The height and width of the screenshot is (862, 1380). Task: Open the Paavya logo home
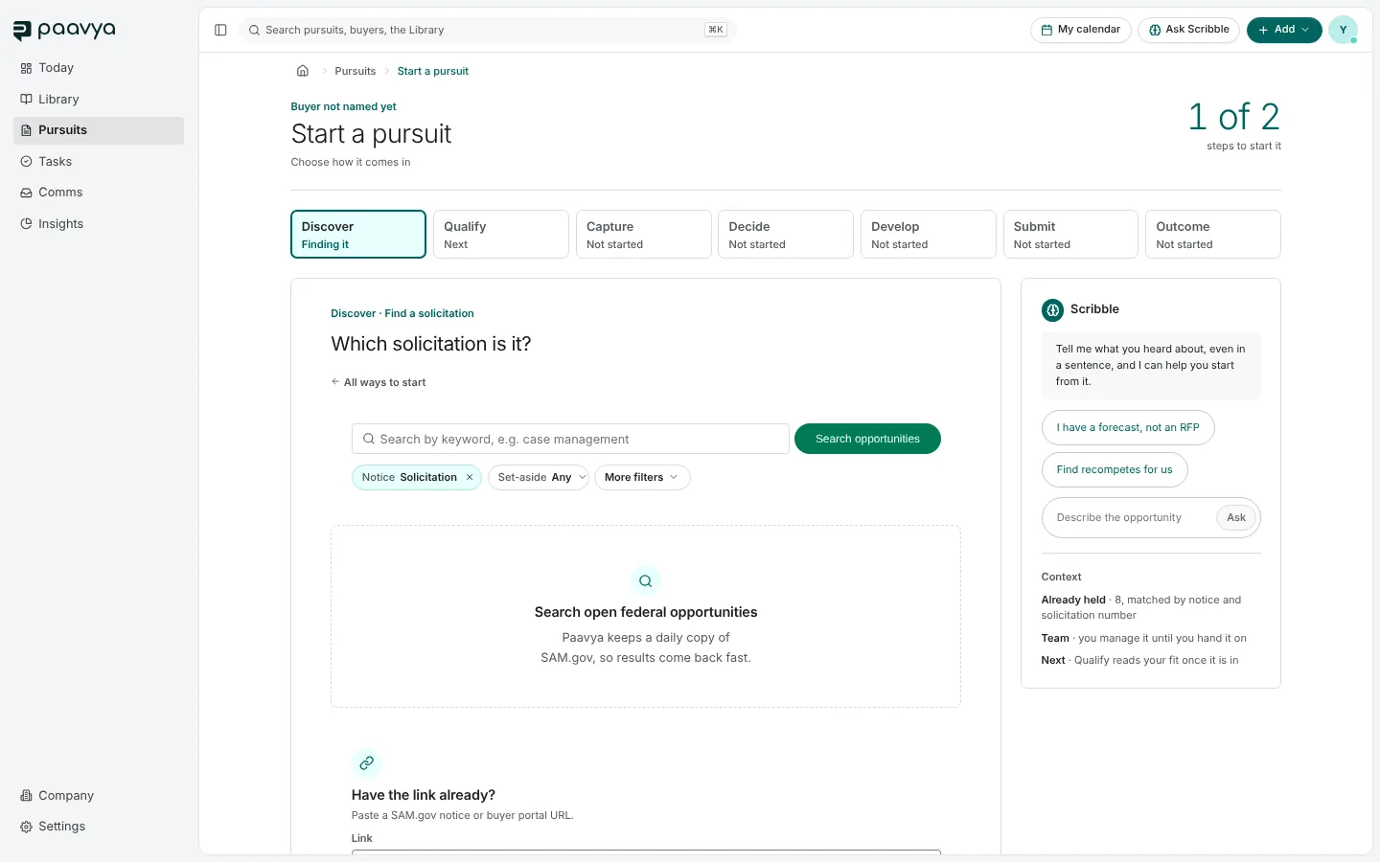(64, 30)
